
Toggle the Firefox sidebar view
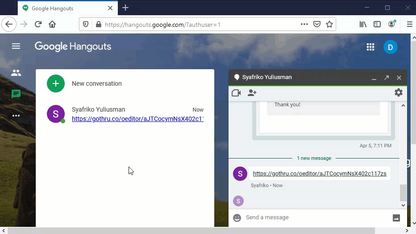pos(377,25)
